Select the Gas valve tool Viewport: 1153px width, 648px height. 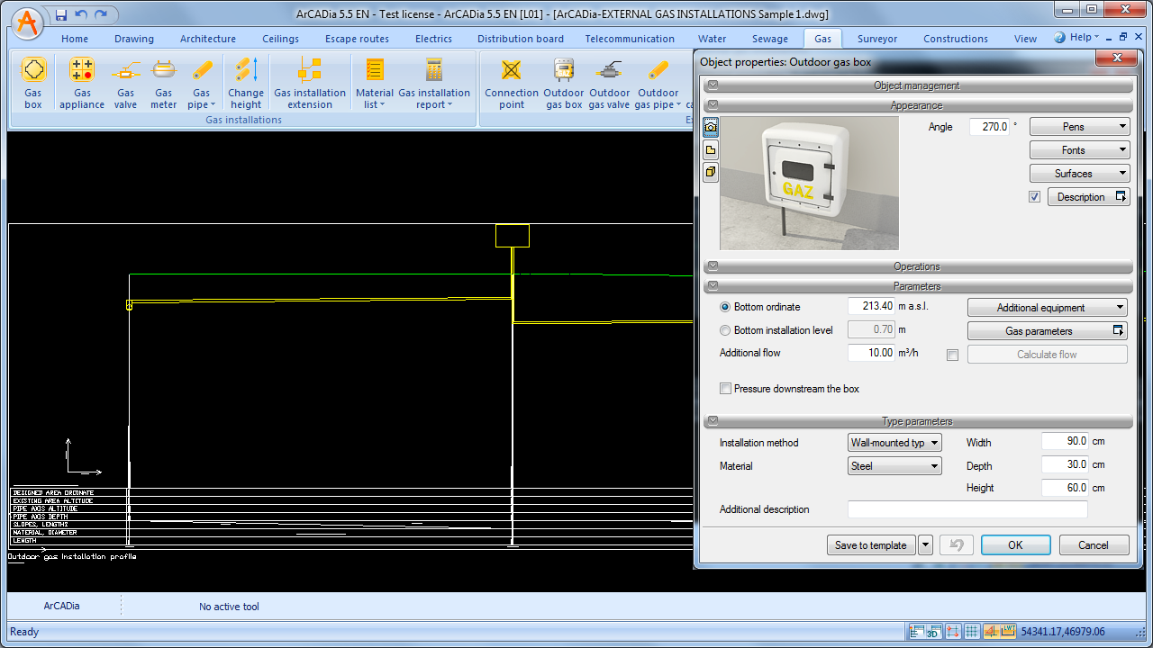click(x=125, y=70)
